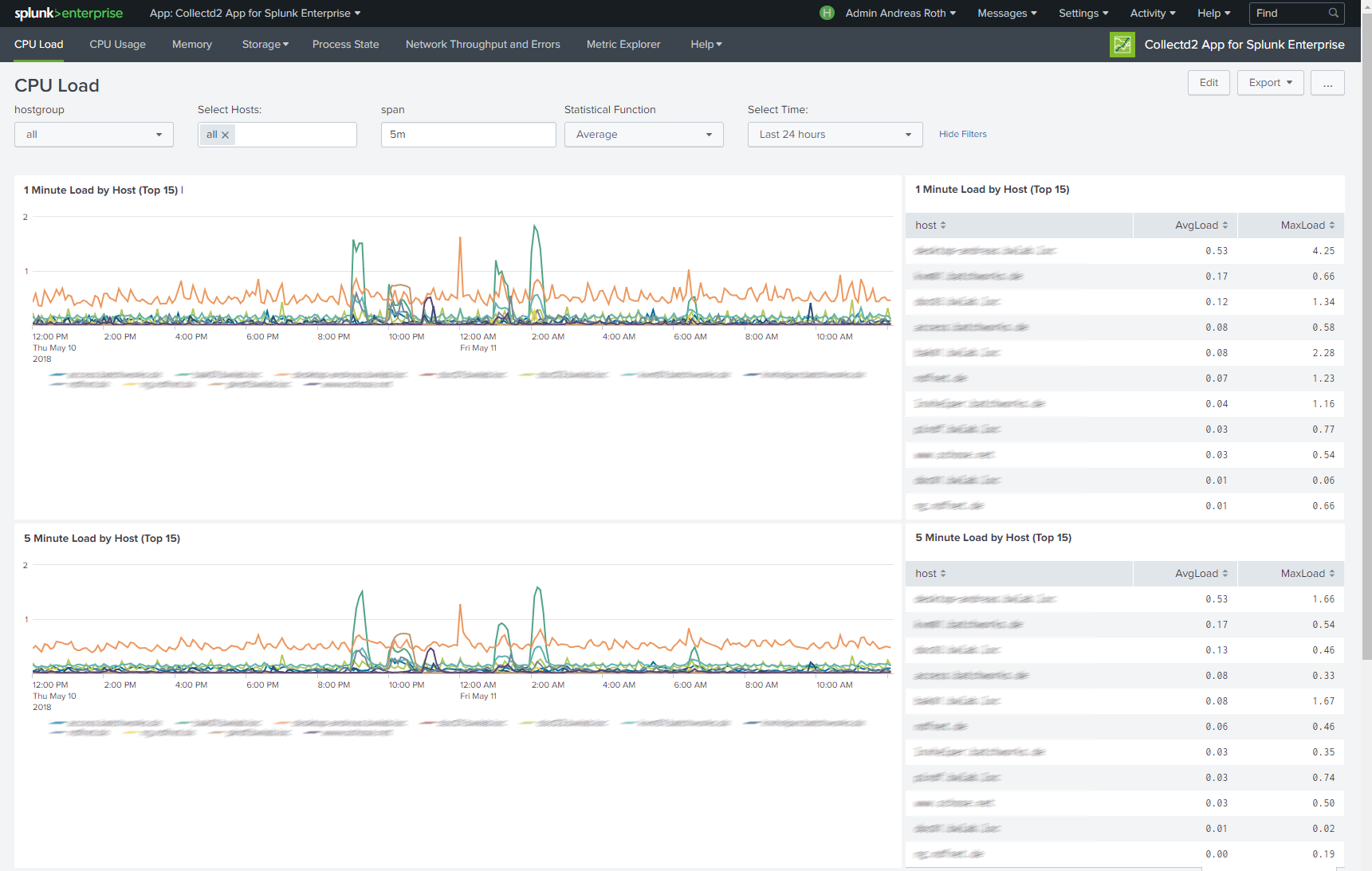The image size is (1372, 871).
Task: Open the top bar Help menu
Action: pos(1213,14)
